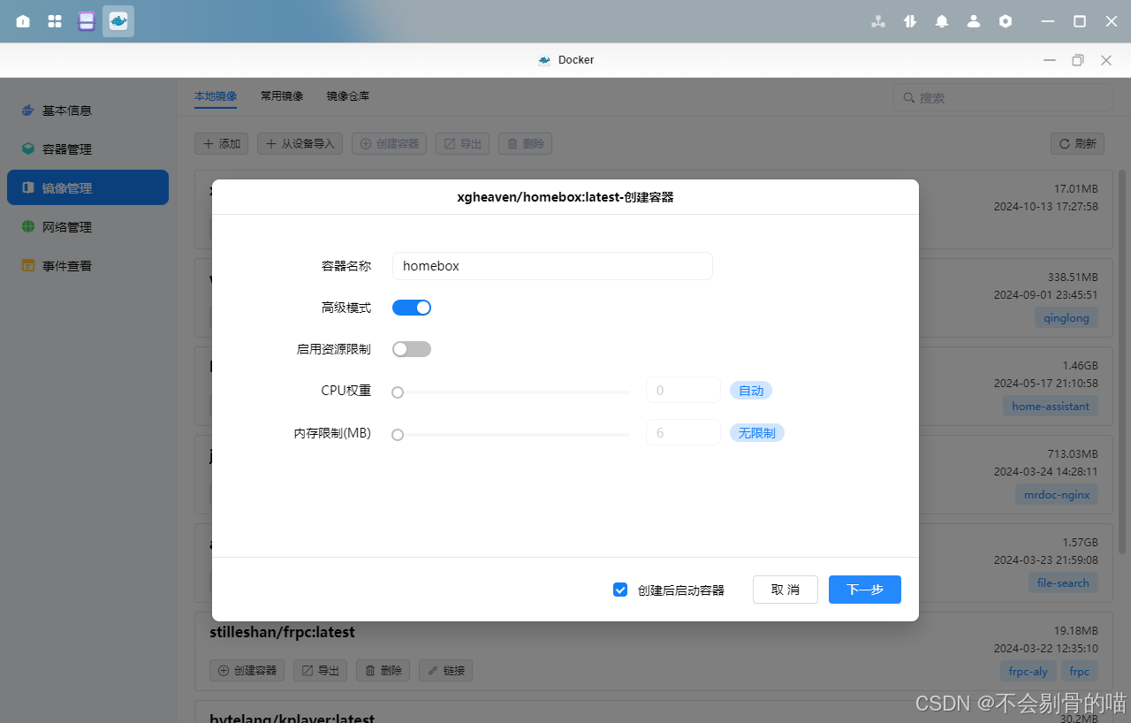The width and height of the screenshot is (1131, 723).
Task: Open the settings hexagon icon top right
Action: click(x=1006, y=20)
